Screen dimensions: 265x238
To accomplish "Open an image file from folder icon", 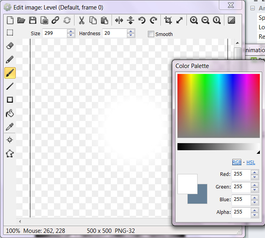I will pos(21,21).
